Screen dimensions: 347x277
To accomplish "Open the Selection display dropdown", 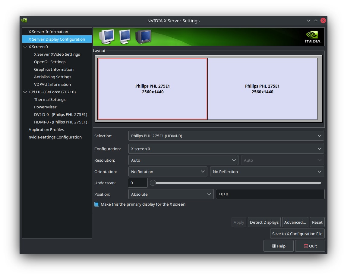I will coord(226,136).
